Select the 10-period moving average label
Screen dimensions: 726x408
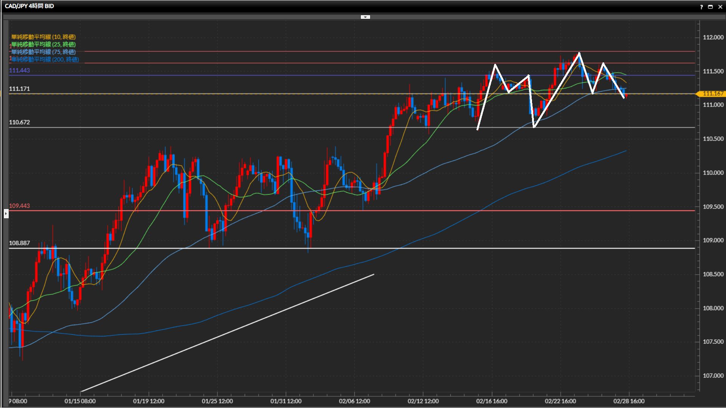[x=43, y=37]
